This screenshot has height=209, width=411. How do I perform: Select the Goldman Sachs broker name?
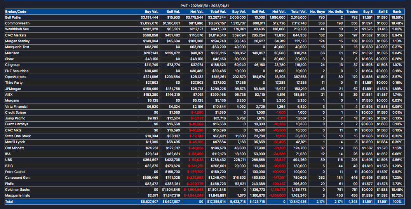(x=17, y=190)
